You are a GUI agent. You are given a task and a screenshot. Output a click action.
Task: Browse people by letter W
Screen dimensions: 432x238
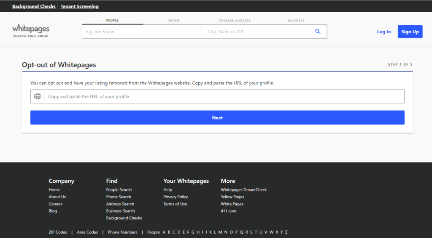click(x=271, y=232)
